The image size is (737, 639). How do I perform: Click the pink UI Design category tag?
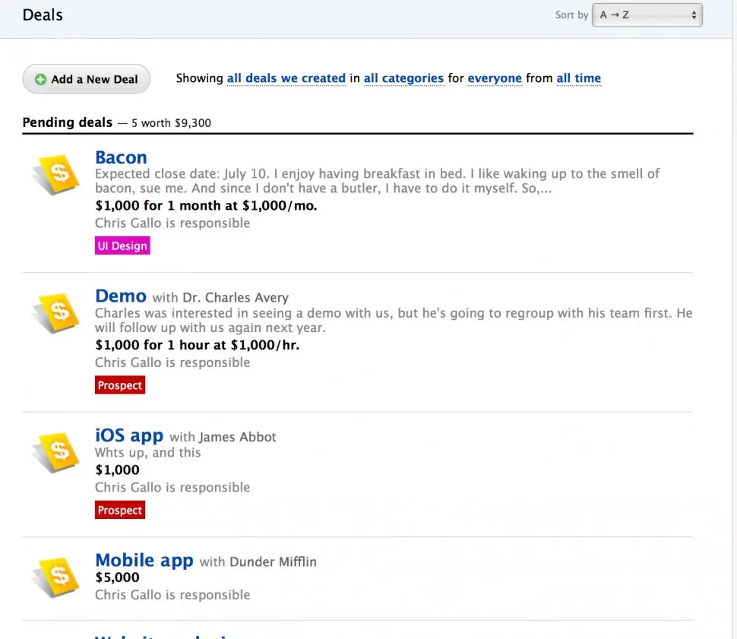122,246
